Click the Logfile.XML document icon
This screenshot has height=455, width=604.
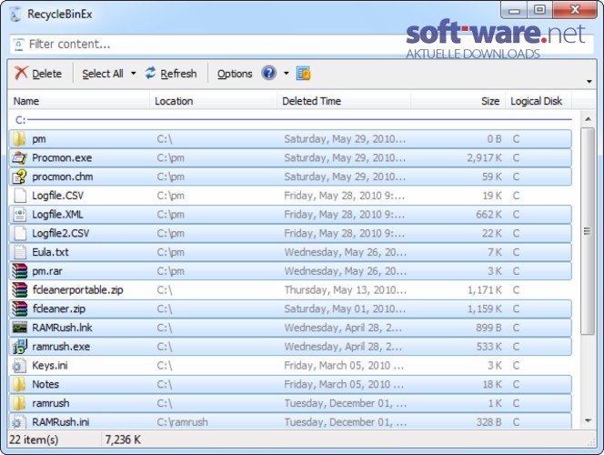[20, 214]
